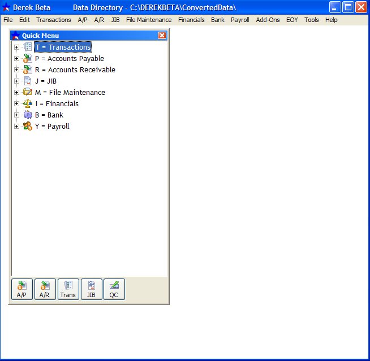
Task: Click the Bank piggy bank icon
Action: pyautogui.click(x=28, y=115)
